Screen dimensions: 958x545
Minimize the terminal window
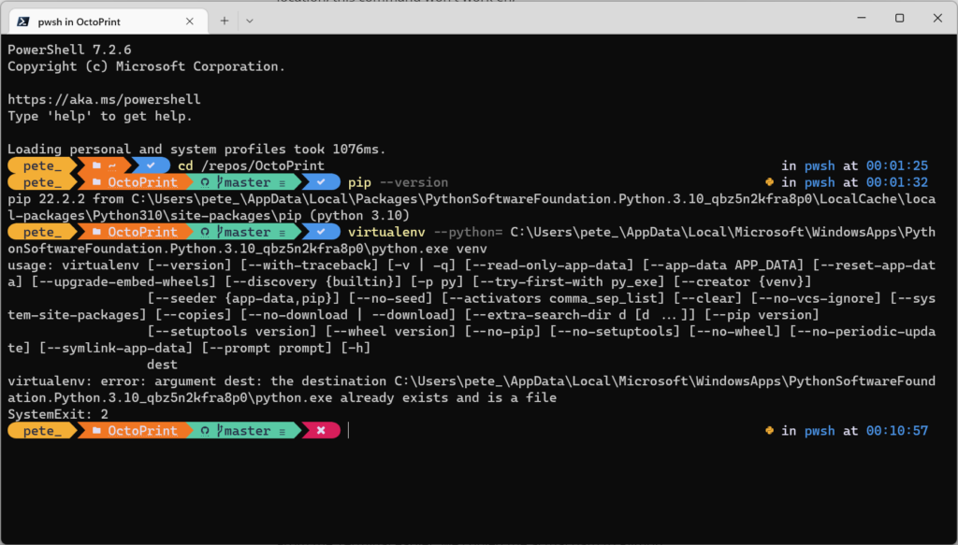click(x=862, y=18)
